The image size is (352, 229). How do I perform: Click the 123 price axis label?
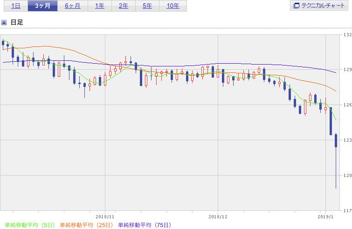point(347,140)
